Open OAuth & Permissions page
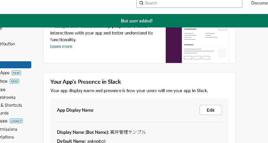 coord(8,129)
